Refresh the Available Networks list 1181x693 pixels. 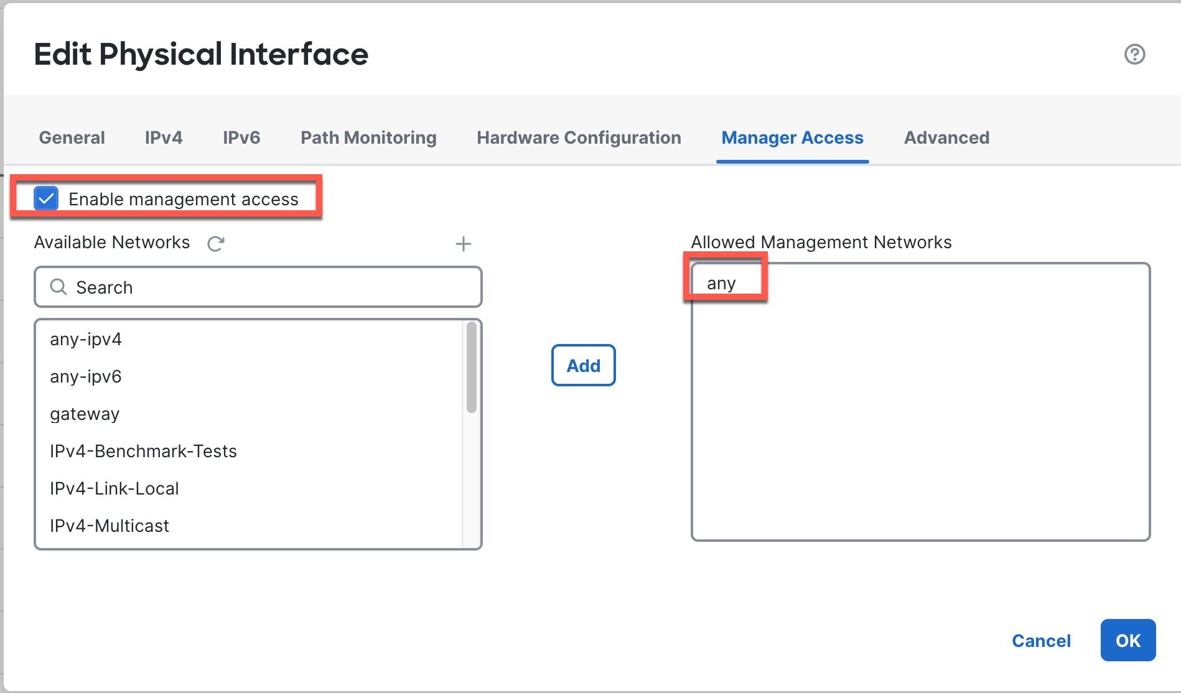215,244
